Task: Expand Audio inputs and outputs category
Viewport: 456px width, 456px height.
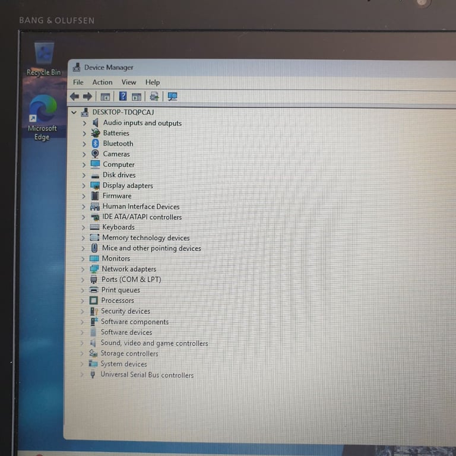Action: [x=84, y=123]
